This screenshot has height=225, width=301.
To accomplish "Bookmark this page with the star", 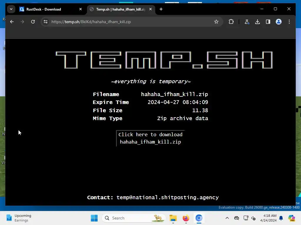I will (x=216, y=22).
